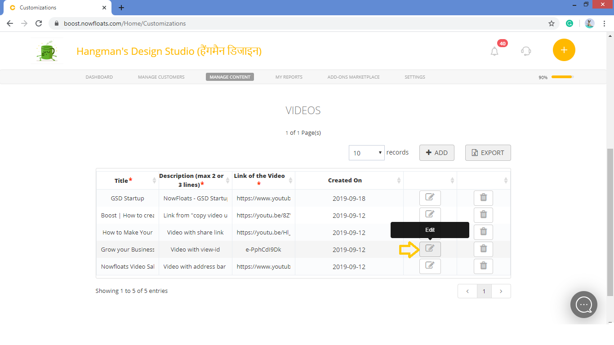The height and width of the screenshot is (345, 614).
Task: Open a new browser tab
Action: click(x=121, y=8)
